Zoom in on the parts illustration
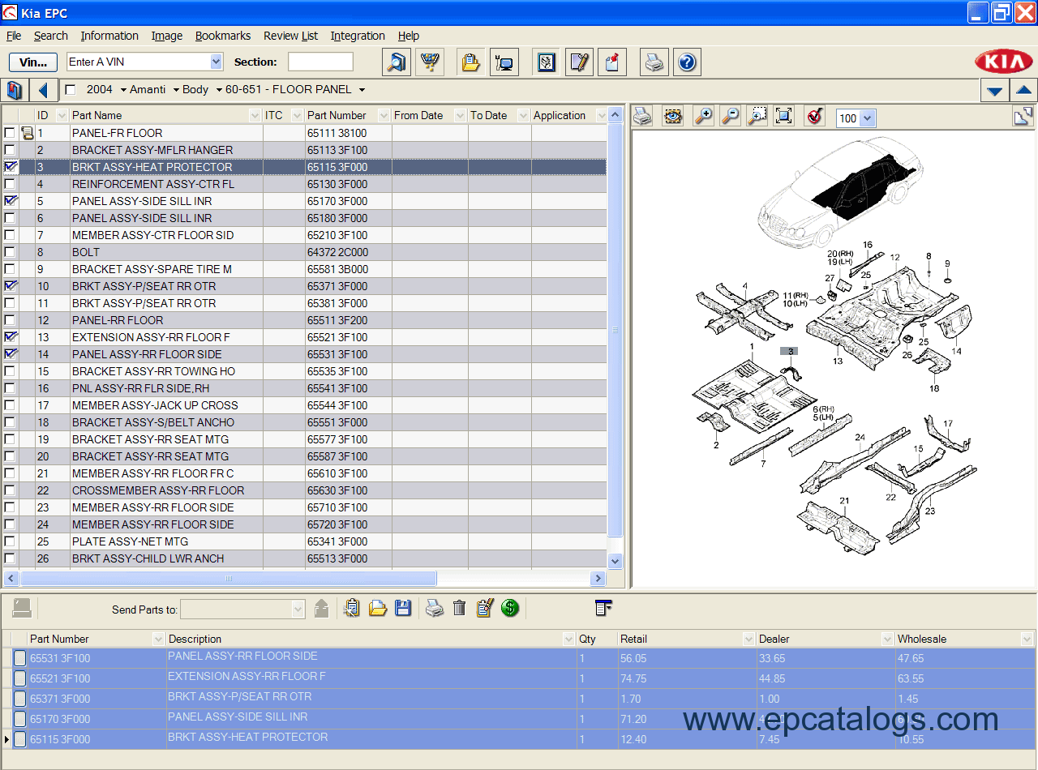The width and height of the screenshot is (1038, 770). coord(703,117)
